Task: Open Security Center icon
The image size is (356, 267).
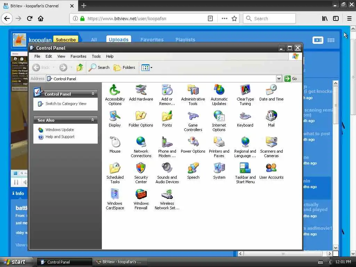Action: point(141,173)
